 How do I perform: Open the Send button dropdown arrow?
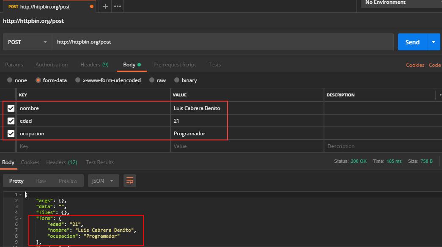(x=434, y=42)
